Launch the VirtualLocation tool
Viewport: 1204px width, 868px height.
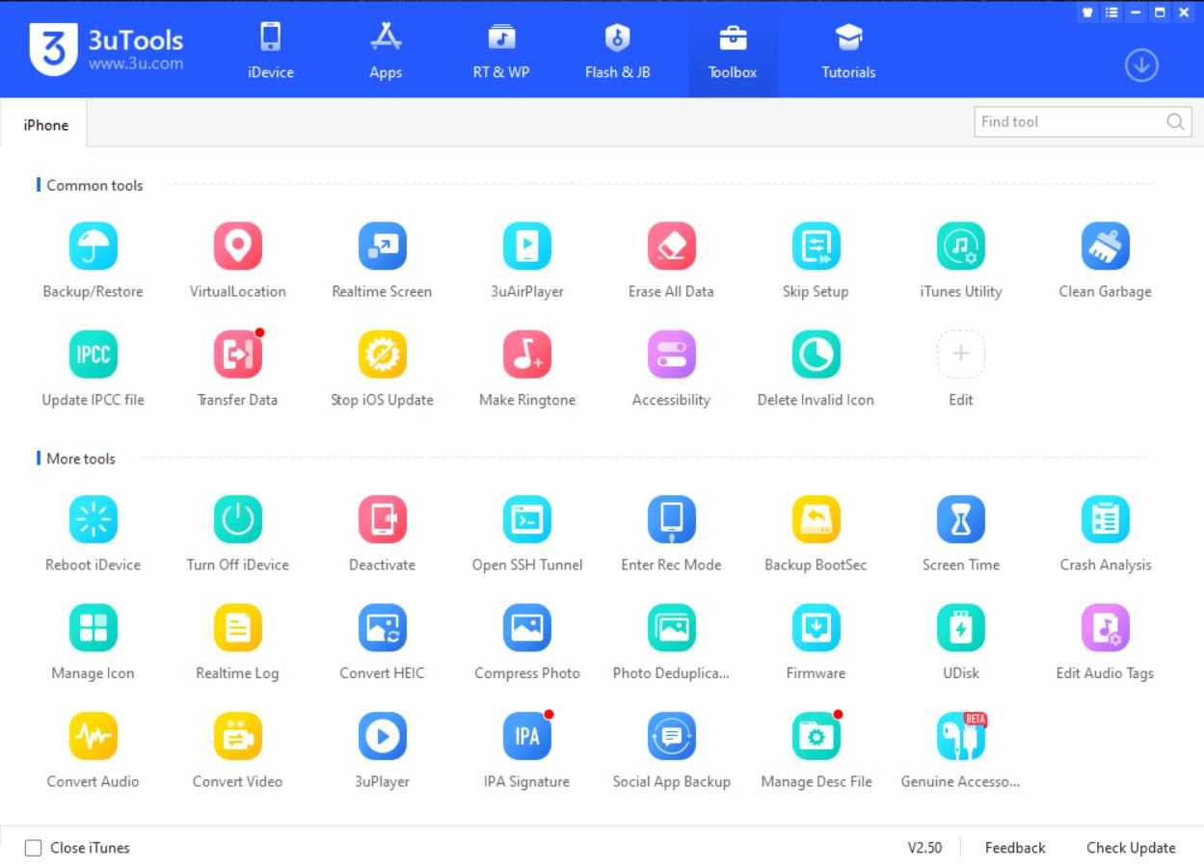click(x=237, y=247)
